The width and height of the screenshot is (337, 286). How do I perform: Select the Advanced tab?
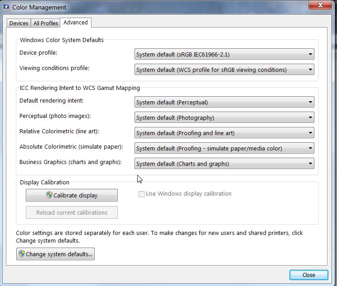(76, 23)
